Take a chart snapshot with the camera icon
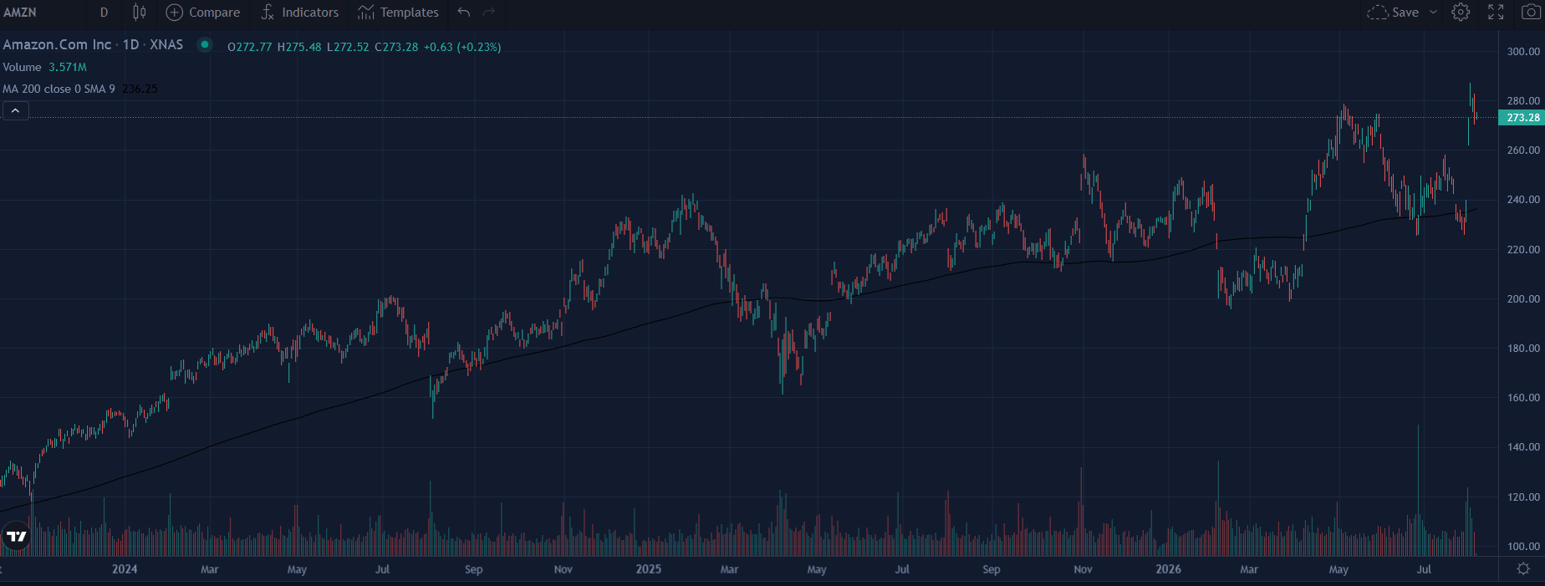 tap(1531, 13)
